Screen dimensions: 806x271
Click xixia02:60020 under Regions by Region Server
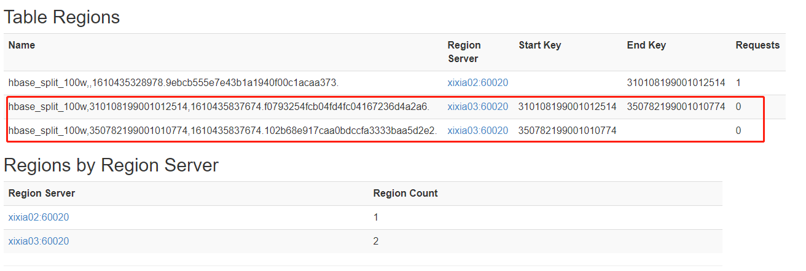coord(39,217)
